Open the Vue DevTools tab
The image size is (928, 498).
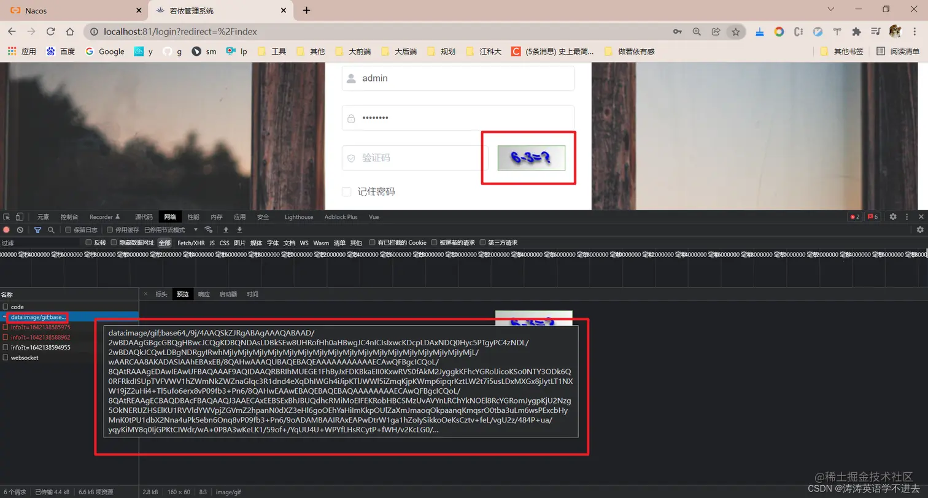[x=374, y=216]
